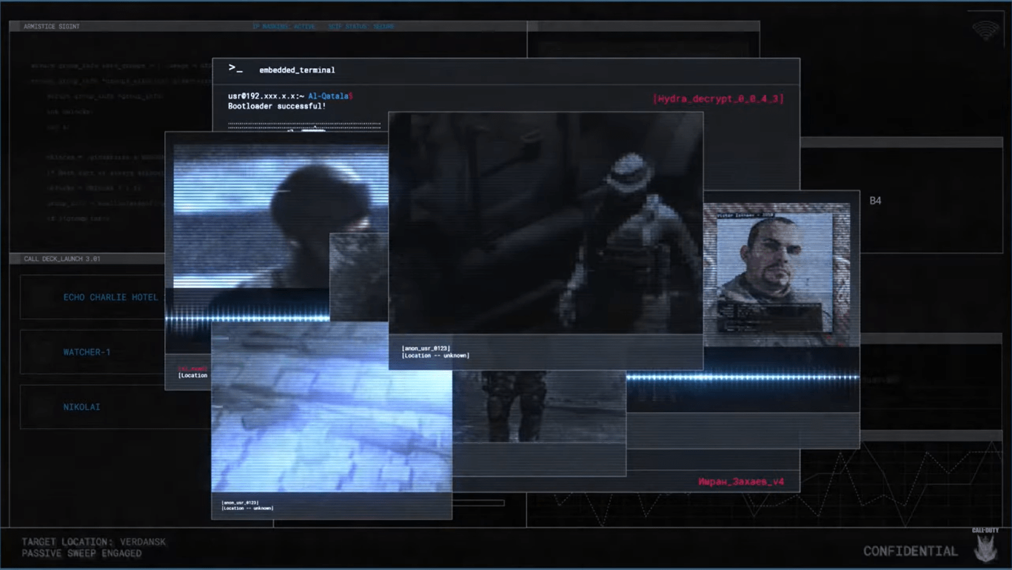Click the B4 label
The height and width of the screenshot is (570, 1012).
pyautogui.click(x=875, y=201)
